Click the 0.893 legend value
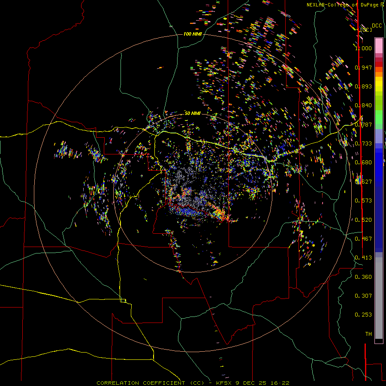The image size is (386, 386). (363, 86)
